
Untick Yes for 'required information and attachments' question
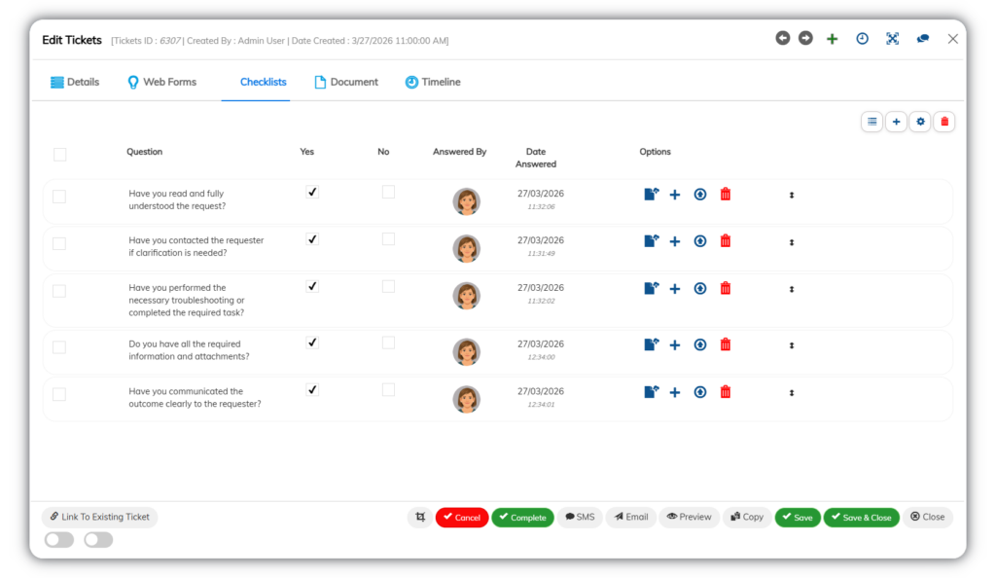(x=312, y=343)
